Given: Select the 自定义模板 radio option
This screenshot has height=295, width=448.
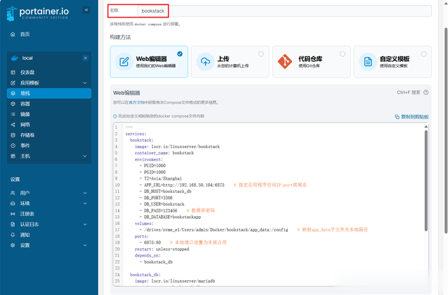Looking at the screenshot, I should (x=423, y=54).
